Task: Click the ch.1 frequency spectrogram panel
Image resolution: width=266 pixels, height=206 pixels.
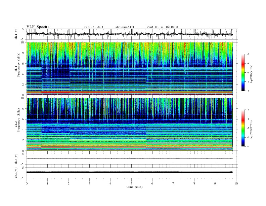Action: pos(129,69)
